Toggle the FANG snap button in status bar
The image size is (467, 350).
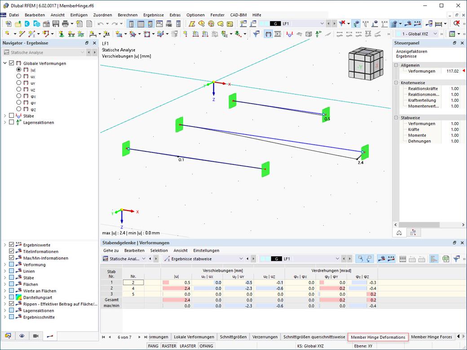pos(153,346)
